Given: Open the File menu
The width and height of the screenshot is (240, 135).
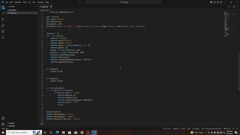Looking at the screenshot, I should tap(6, 2).
